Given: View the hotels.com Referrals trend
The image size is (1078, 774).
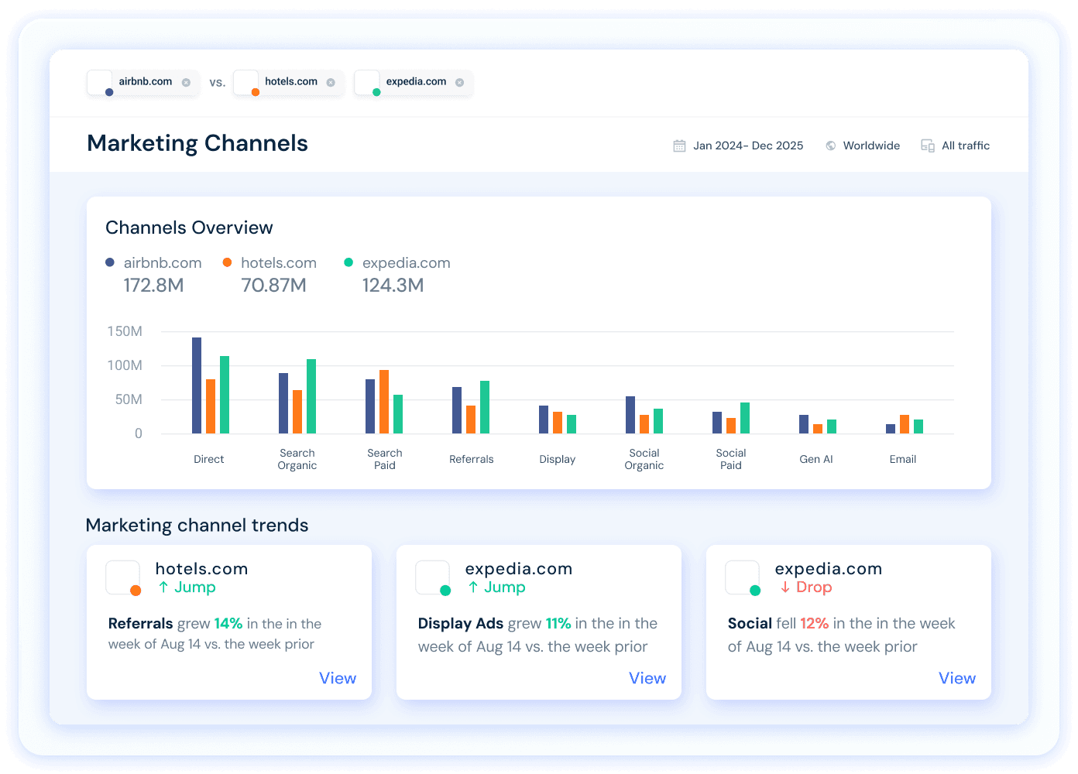Looking at the screenshot, I should tap(338, 678).
